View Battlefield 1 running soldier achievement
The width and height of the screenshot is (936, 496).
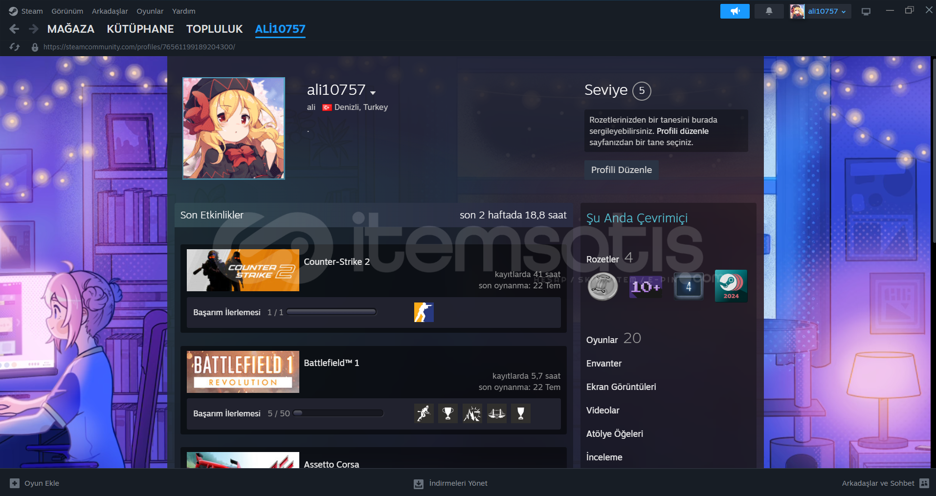click(424, 413)
